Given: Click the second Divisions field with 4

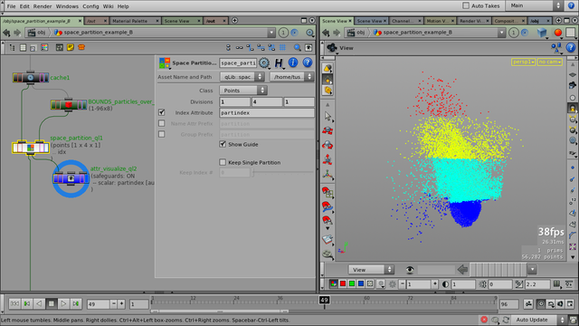Looking at the screenshot, I should [267, 102].
